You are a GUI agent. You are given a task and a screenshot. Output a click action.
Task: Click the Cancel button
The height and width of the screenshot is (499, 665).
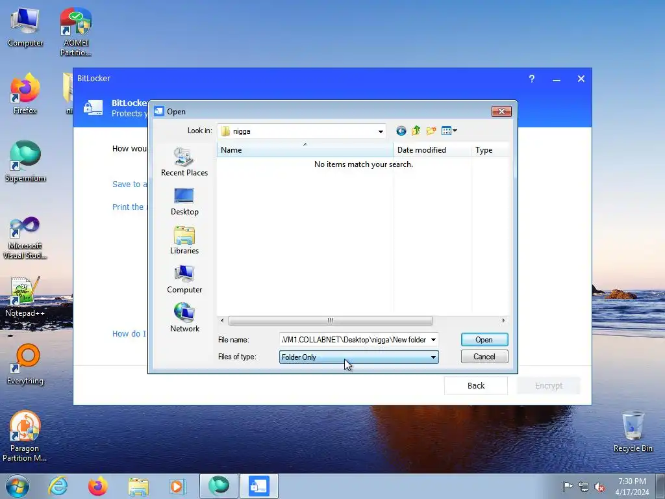click(484, 357)
